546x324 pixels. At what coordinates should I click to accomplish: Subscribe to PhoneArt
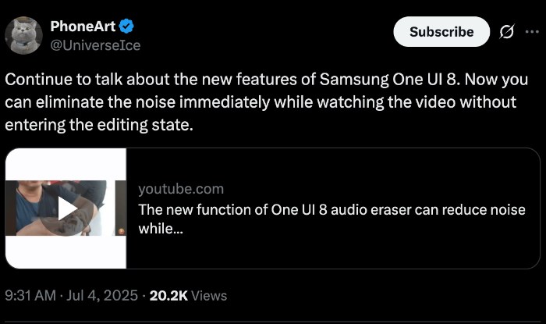point(441,32)
